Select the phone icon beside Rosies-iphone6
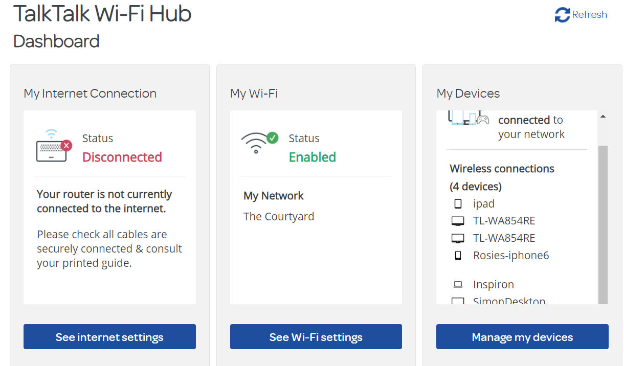The image size is (624, 366). point(458,255)
